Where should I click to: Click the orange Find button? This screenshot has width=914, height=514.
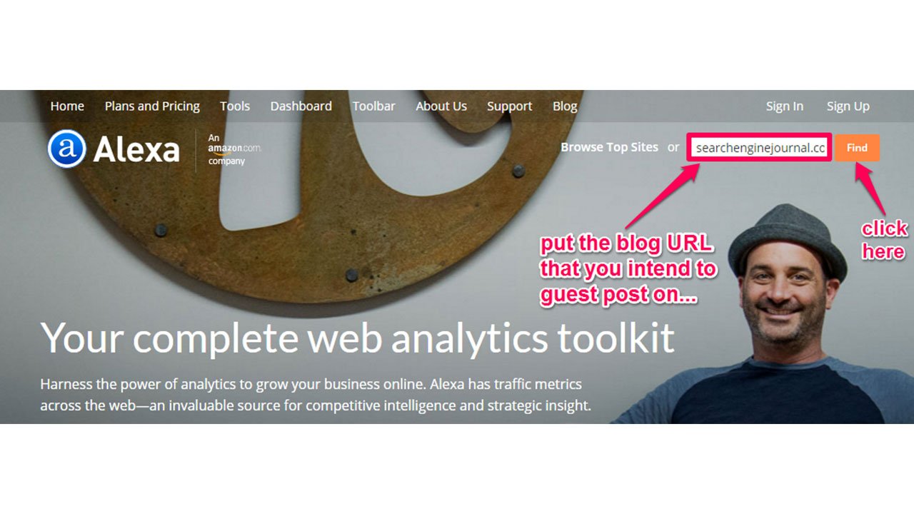tap(857, 148)
